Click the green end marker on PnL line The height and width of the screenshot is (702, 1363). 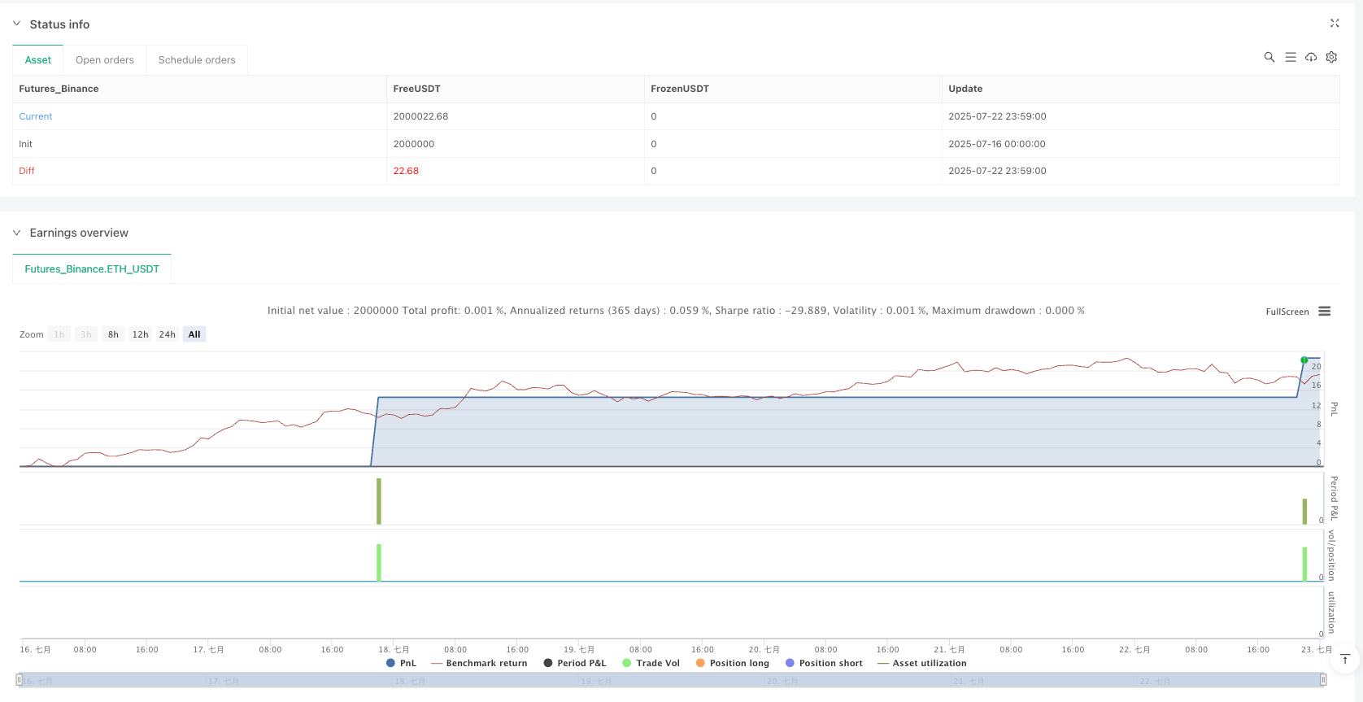(1304, 360)
